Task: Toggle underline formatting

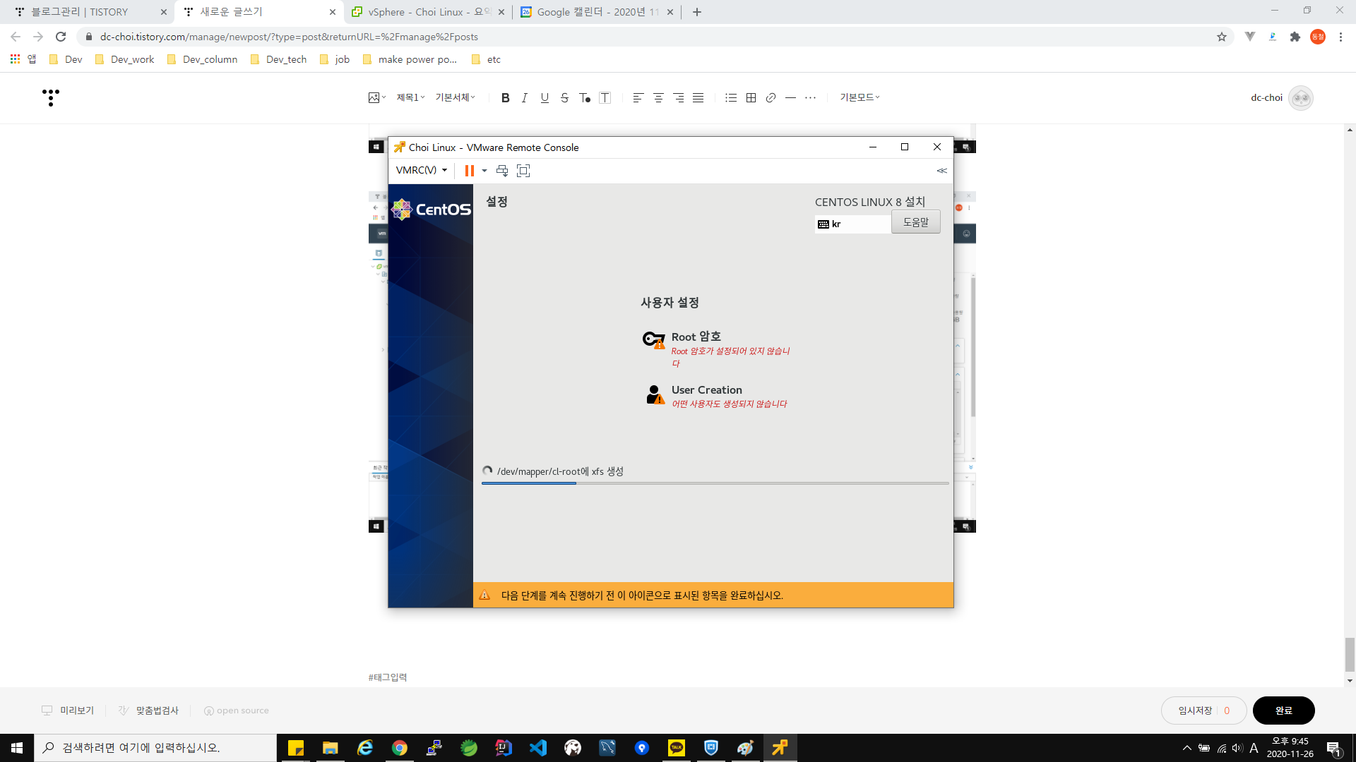Action: [545, 98]
